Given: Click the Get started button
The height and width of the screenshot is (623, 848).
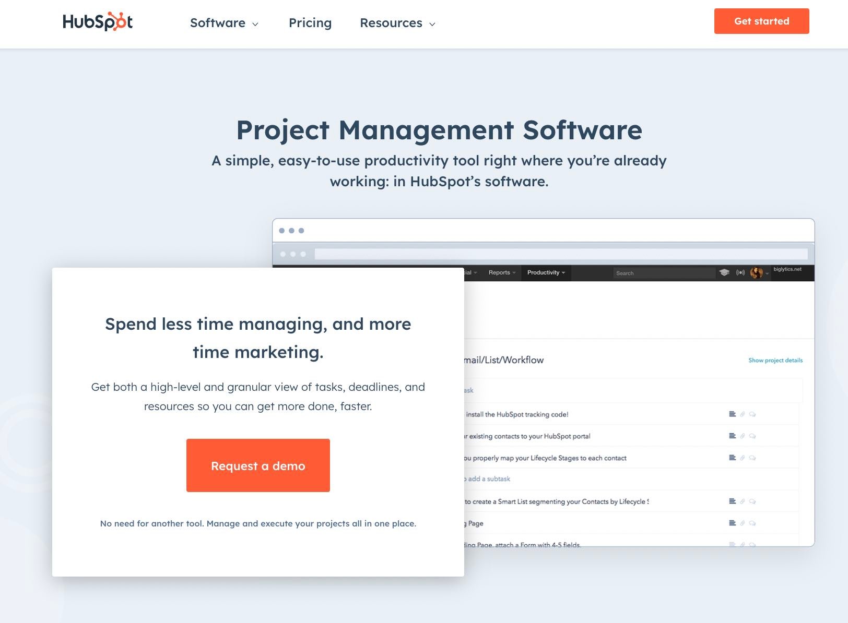Looking at the screenshot, I should [761, 21].
